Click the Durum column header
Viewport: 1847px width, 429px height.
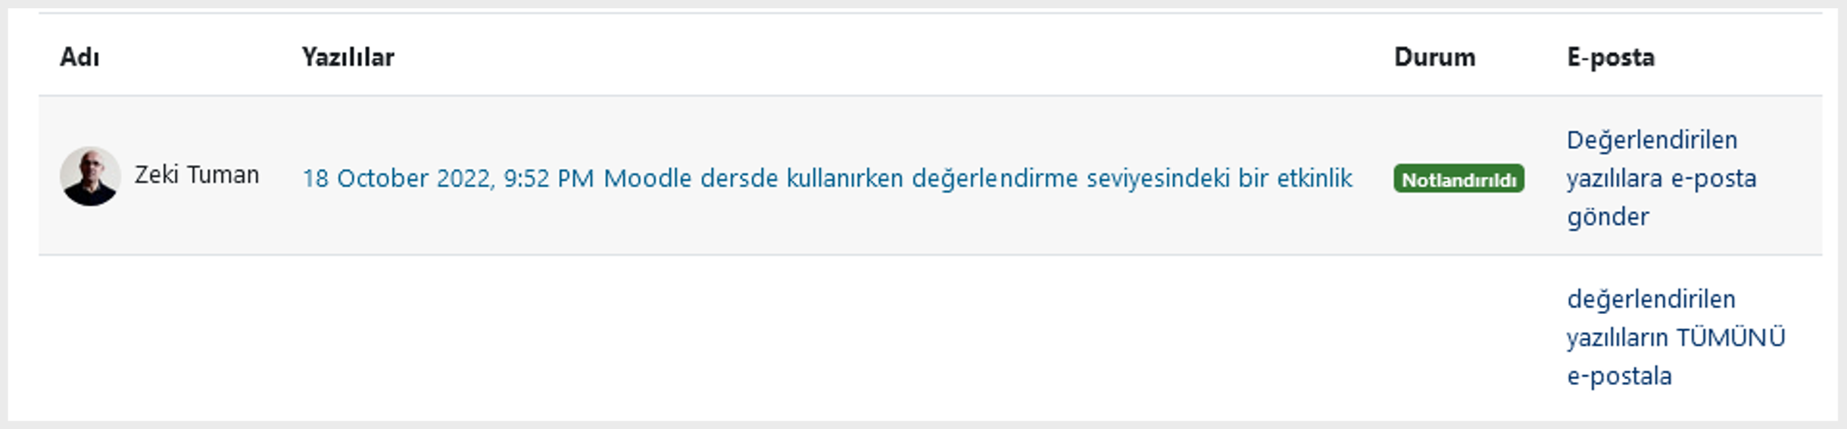(1435, 58)
